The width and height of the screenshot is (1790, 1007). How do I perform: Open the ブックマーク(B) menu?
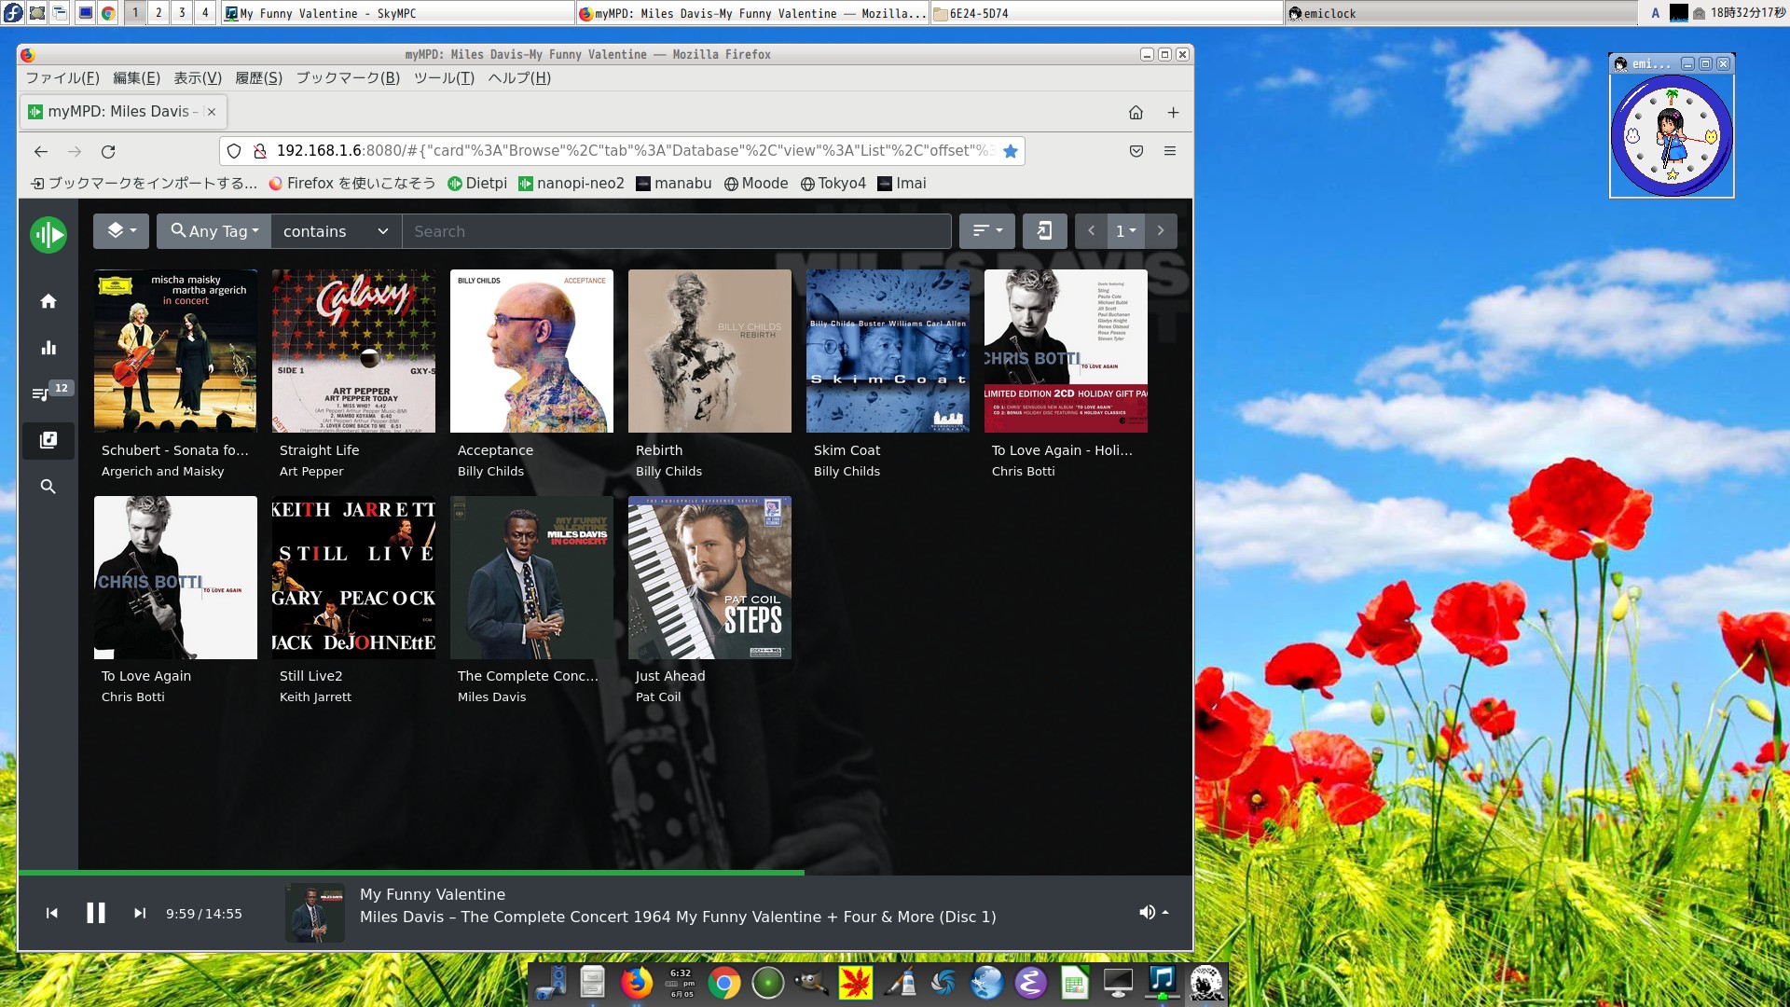tap(348, 78)
